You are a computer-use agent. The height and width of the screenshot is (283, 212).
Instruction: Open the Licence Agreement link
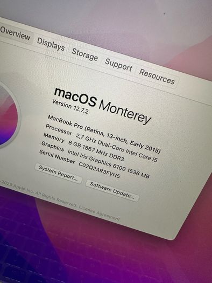[x=99, y=213]
